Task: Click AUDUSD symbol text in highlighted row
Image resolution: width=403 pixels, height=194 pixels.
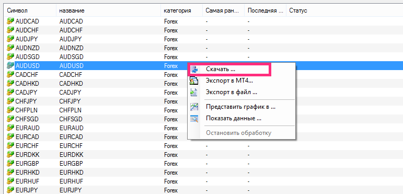Action: 28,66
